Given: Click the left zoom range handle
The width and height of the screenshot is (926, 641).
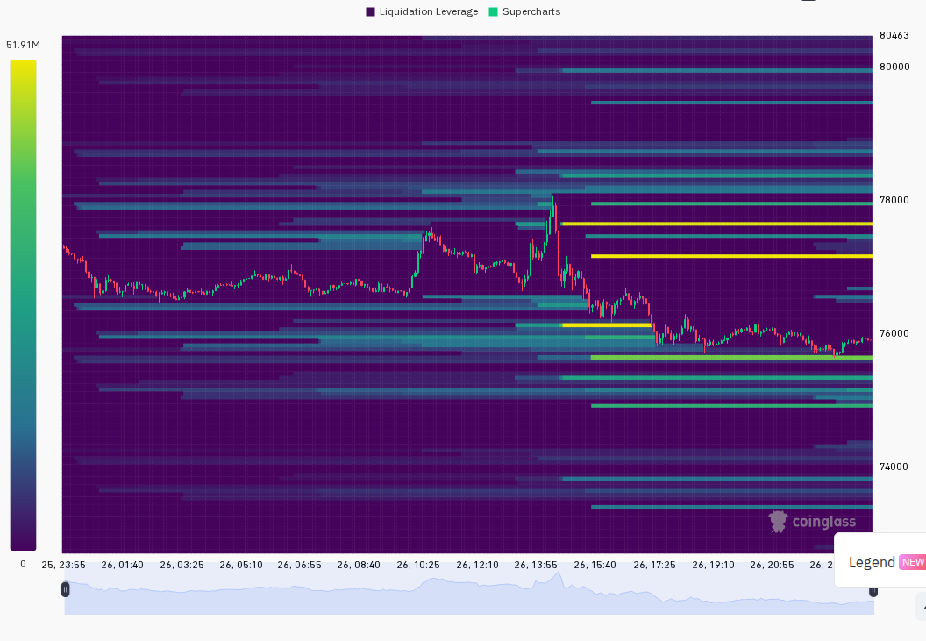Looking at the screenshot, I should tap(65, 589).
